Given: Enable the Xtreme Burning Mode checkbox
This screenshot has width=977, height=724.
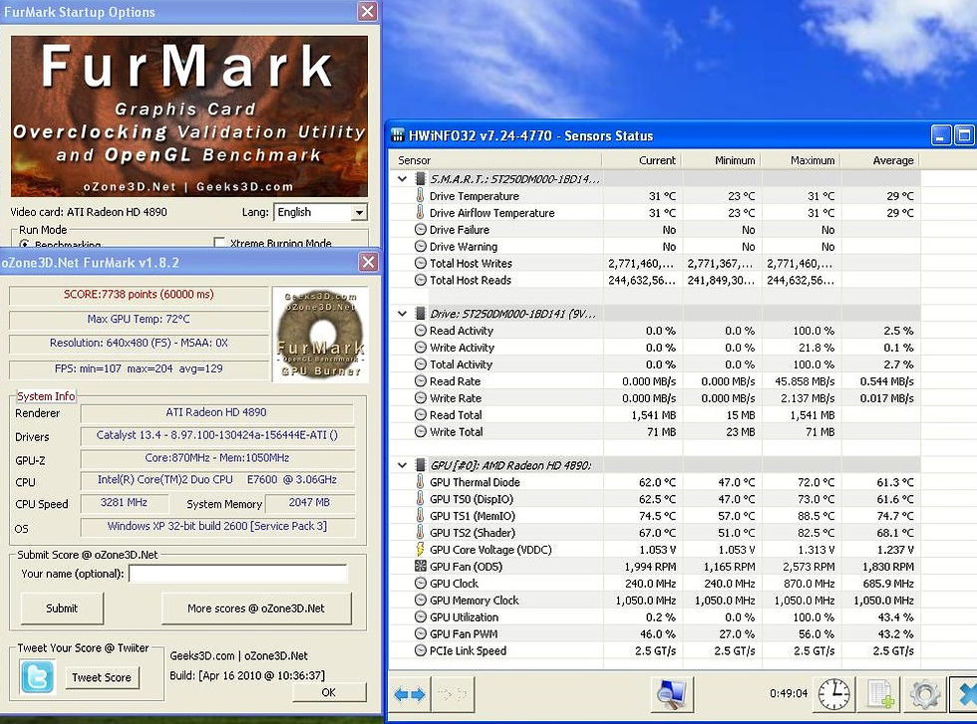Looking at the screenshot, I should point(219,243).
